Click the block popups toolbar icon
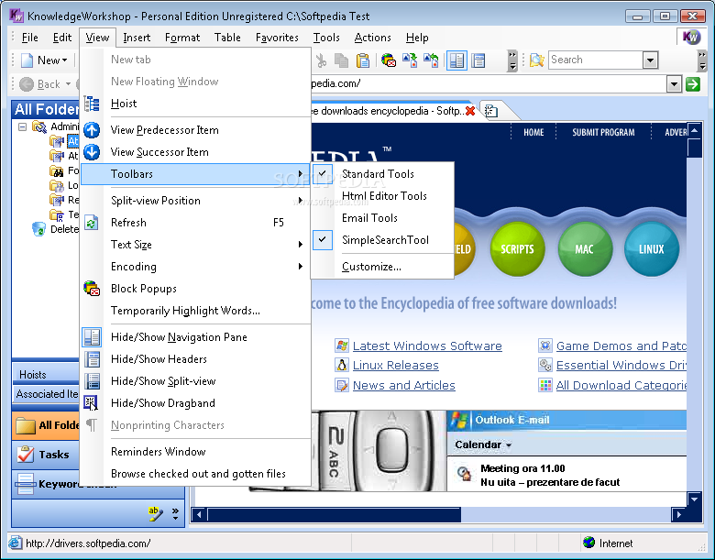Viewport: 715px width, 560px height. (x=388, y=60)
